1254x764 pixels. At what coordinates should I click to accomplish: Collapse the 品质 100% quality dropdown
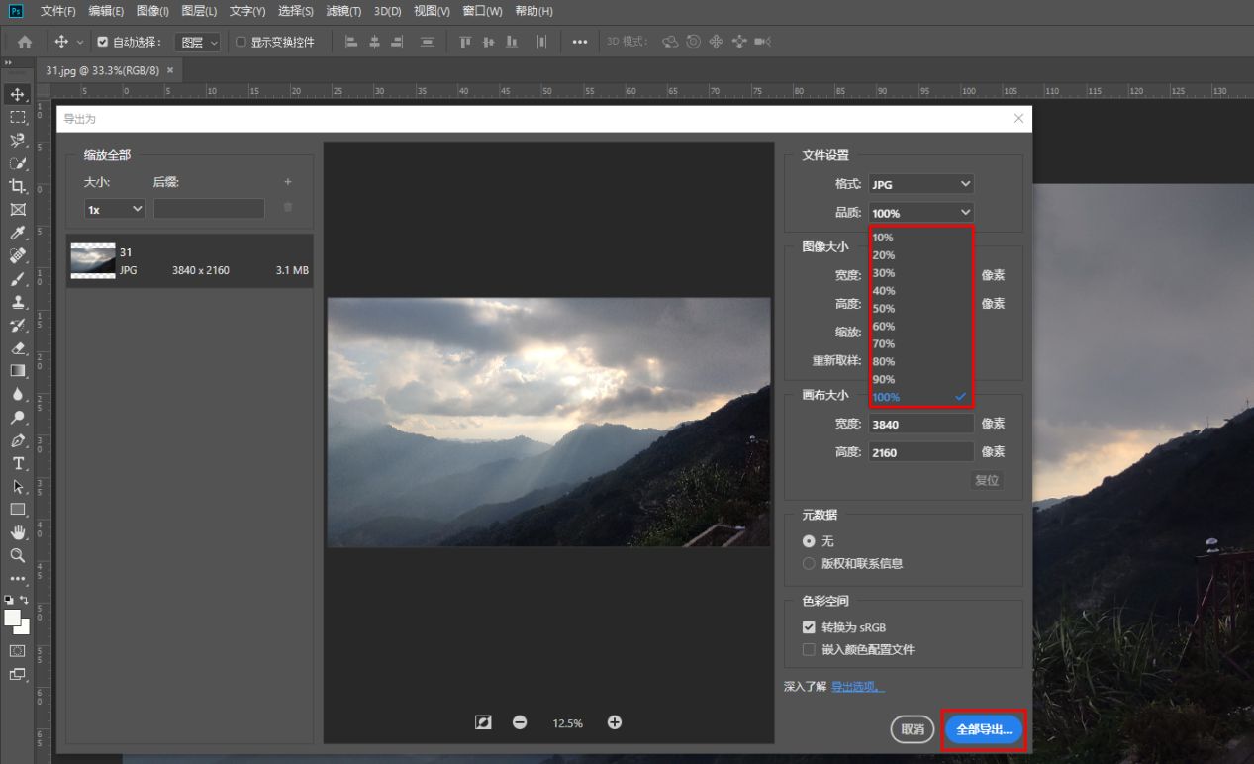[x=921, y=213]
